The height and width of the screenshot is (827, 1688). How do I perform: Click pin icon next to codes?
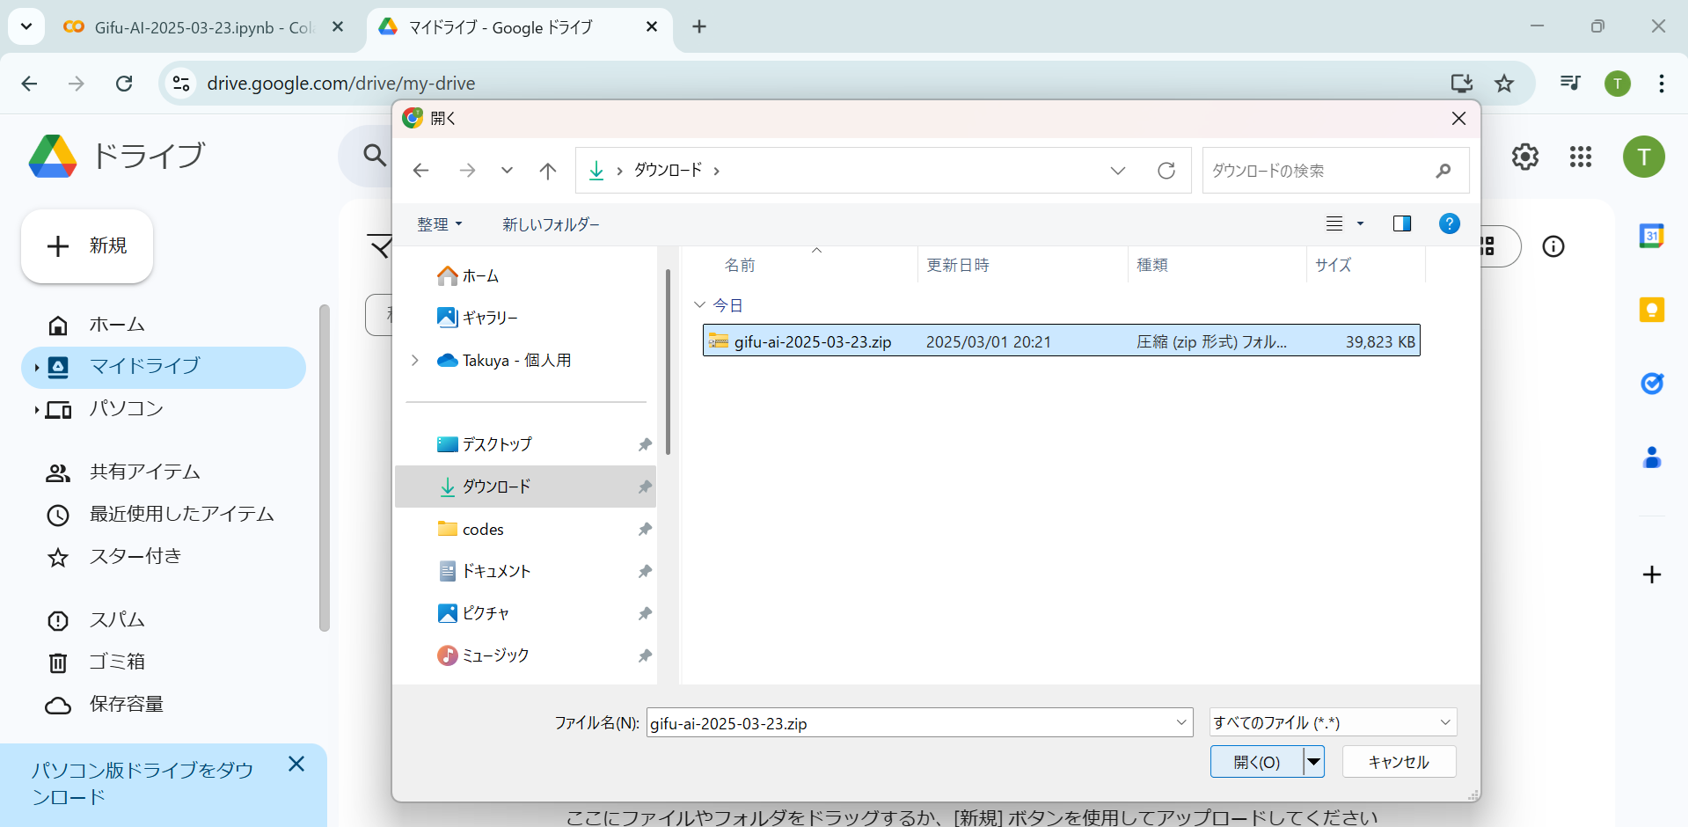[645, 529]
